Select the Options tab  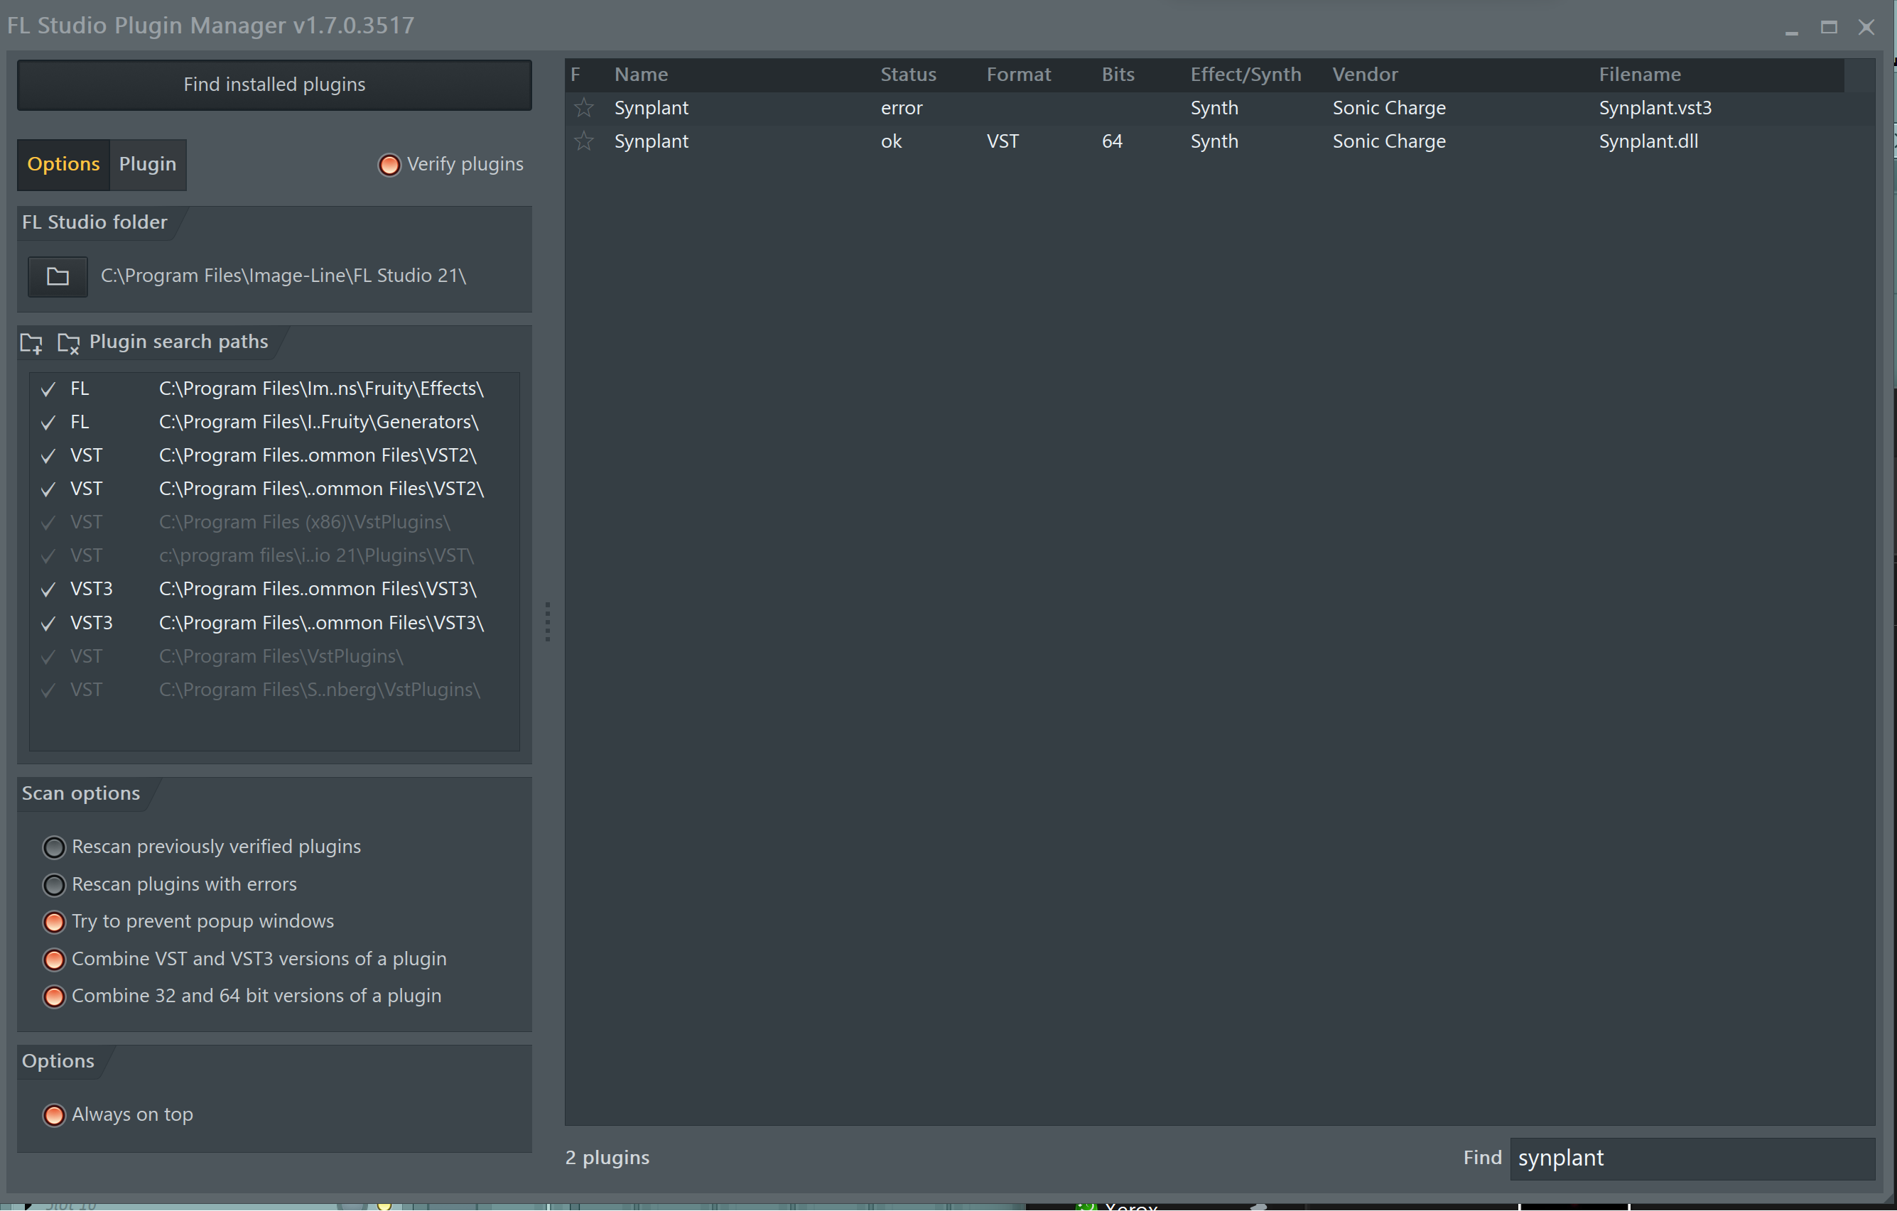click(x=63, y=165)
